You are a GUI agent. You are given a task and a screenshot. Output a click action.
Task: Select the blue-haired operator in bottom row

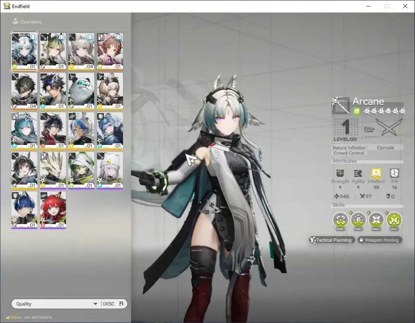[x=24, y=210]
